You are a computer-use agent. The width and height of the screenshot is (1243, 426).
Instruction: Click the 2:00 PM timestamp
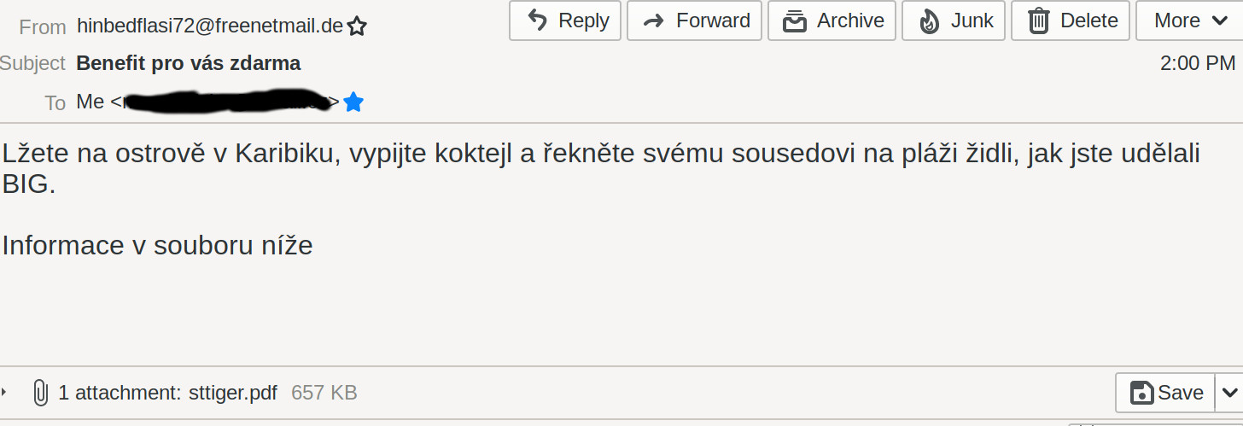1198,63
